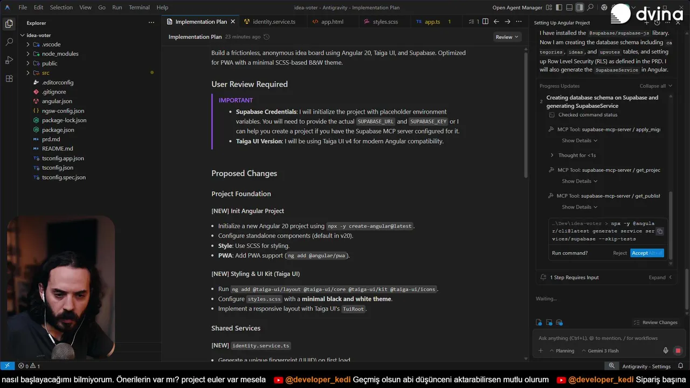Toggle the bottom panel layout icon
This screenshot has height=388, width=690.
coord(569,8)
